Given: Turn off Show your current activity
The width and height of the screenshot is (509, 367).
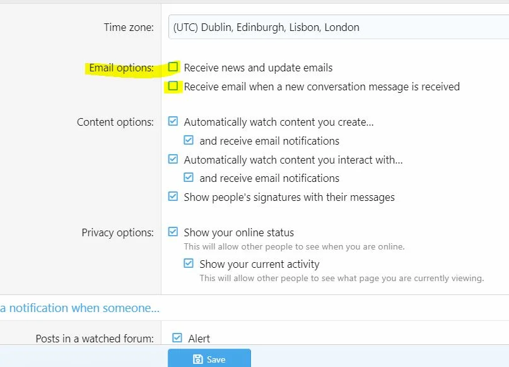Looking at the screenshot, I should coord(189,263).
